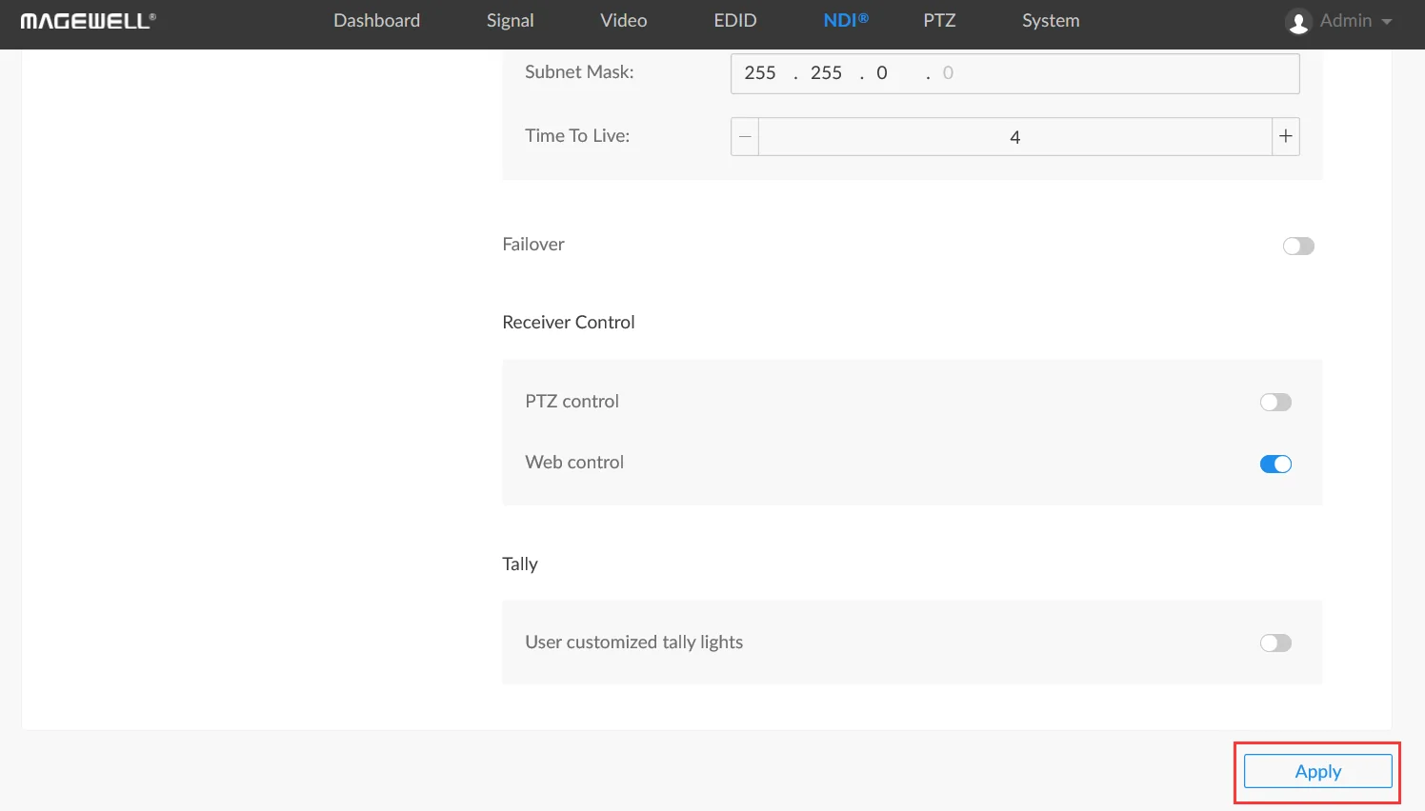Enable User customized tally lights

point(1275,643)
